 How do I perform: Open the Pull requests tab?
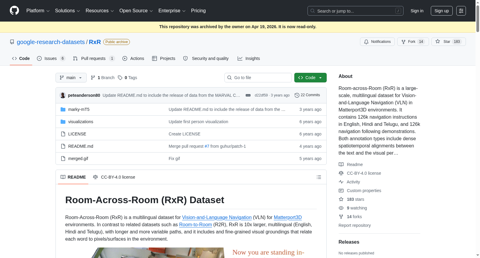94,58
